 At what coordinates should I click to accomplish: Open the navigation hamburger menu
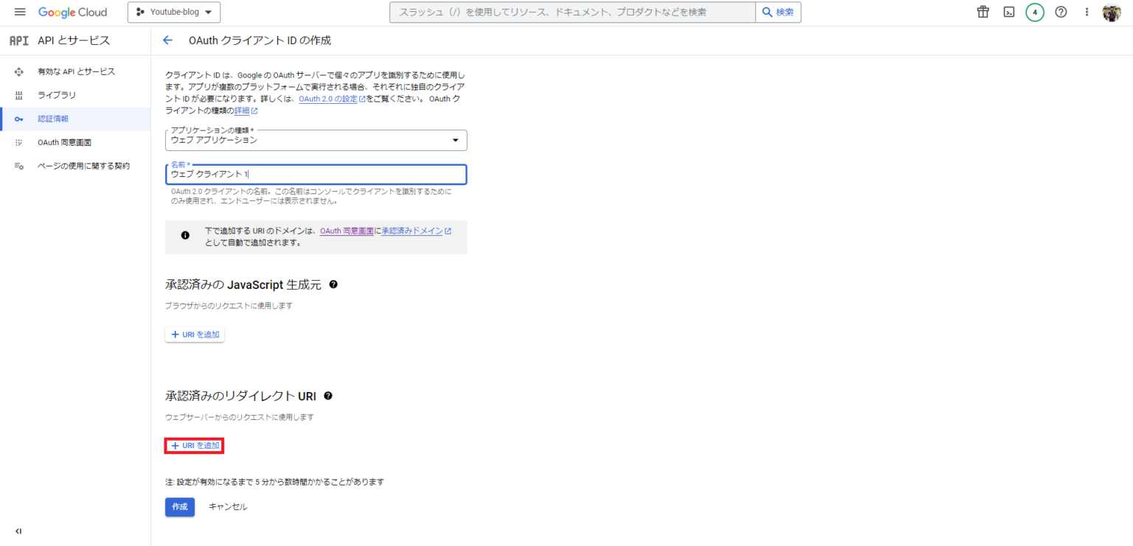tap(20, 11)
